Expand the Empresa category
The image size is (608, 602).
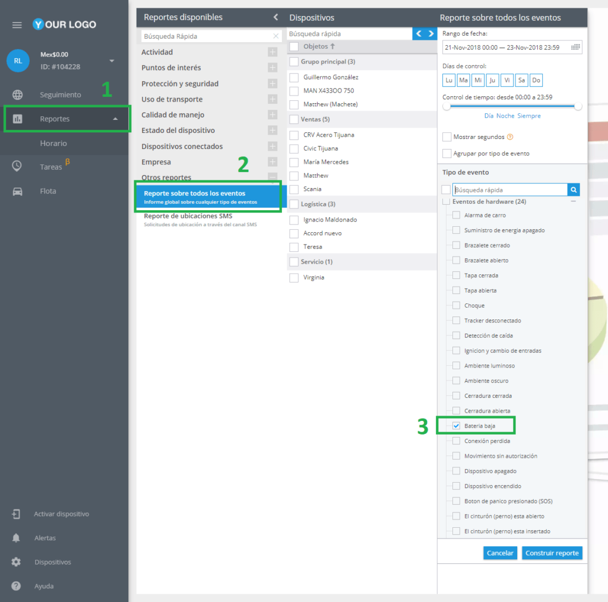pos(273,161)
